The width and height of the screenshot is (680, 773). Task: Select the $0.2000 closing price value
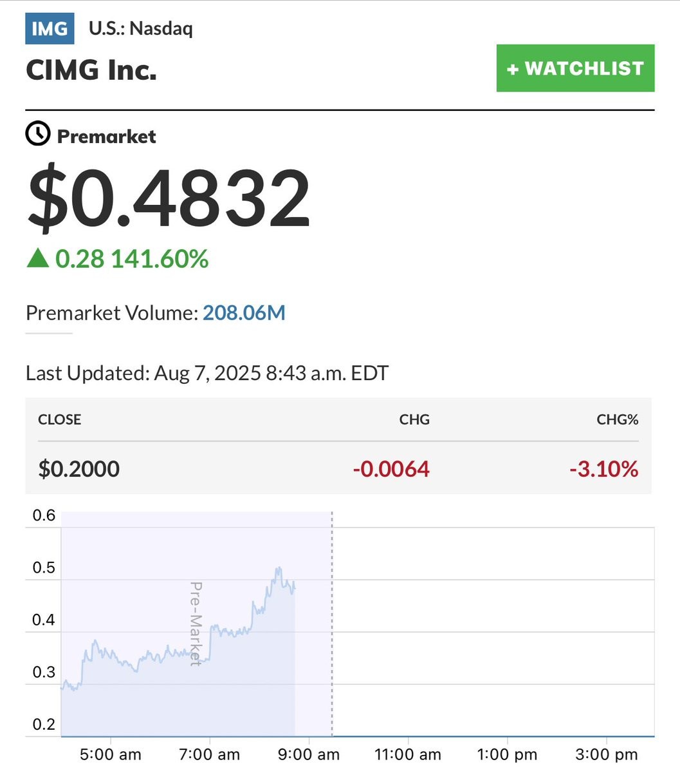(x=79, y=468)
